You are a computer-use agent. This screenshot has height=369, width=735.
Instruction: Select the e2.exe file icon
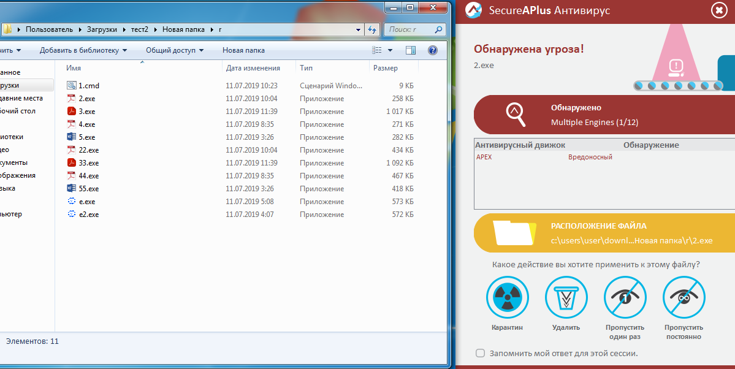[71, 215]
